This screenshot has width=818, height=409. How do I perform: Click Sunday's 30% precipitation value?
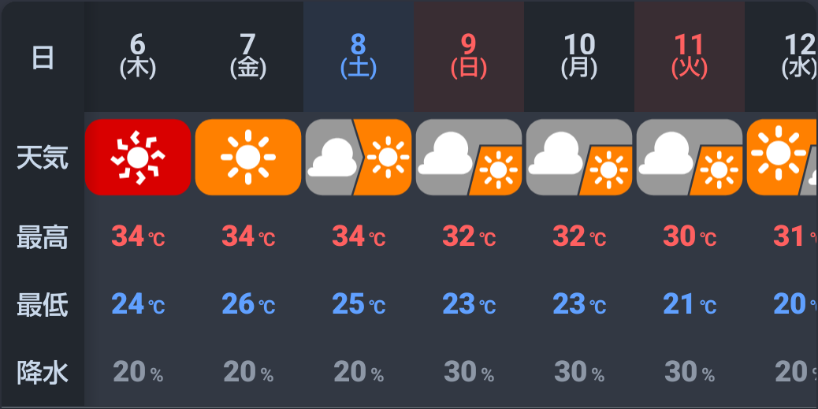click(469, 373)
